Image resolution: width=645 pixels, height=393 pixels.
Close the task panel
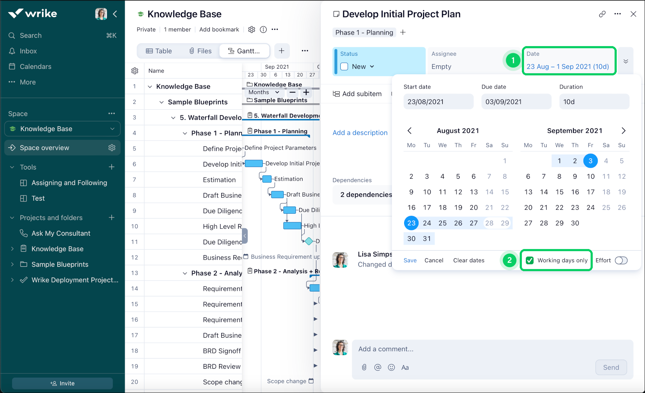coord(634,14)
